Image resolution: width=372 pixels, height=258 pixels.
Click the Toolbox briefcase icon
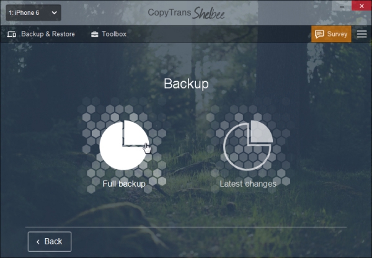[x=95, y=34]
